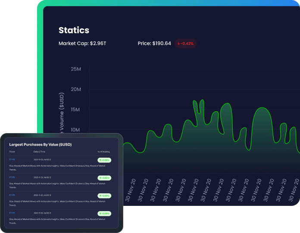Open the ET-PE ticker link in the second row
The height and width of the screenshot is (233, 300).
[12, 177]
